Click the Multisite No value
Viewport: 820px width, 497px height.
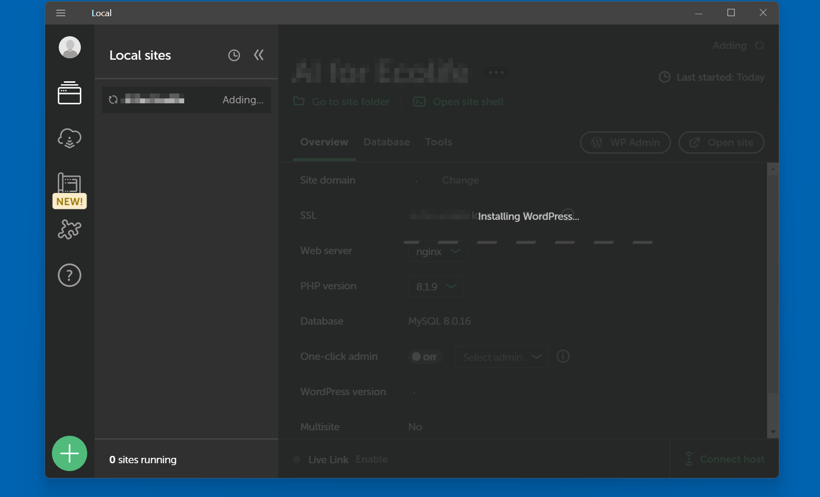(415, 427)
